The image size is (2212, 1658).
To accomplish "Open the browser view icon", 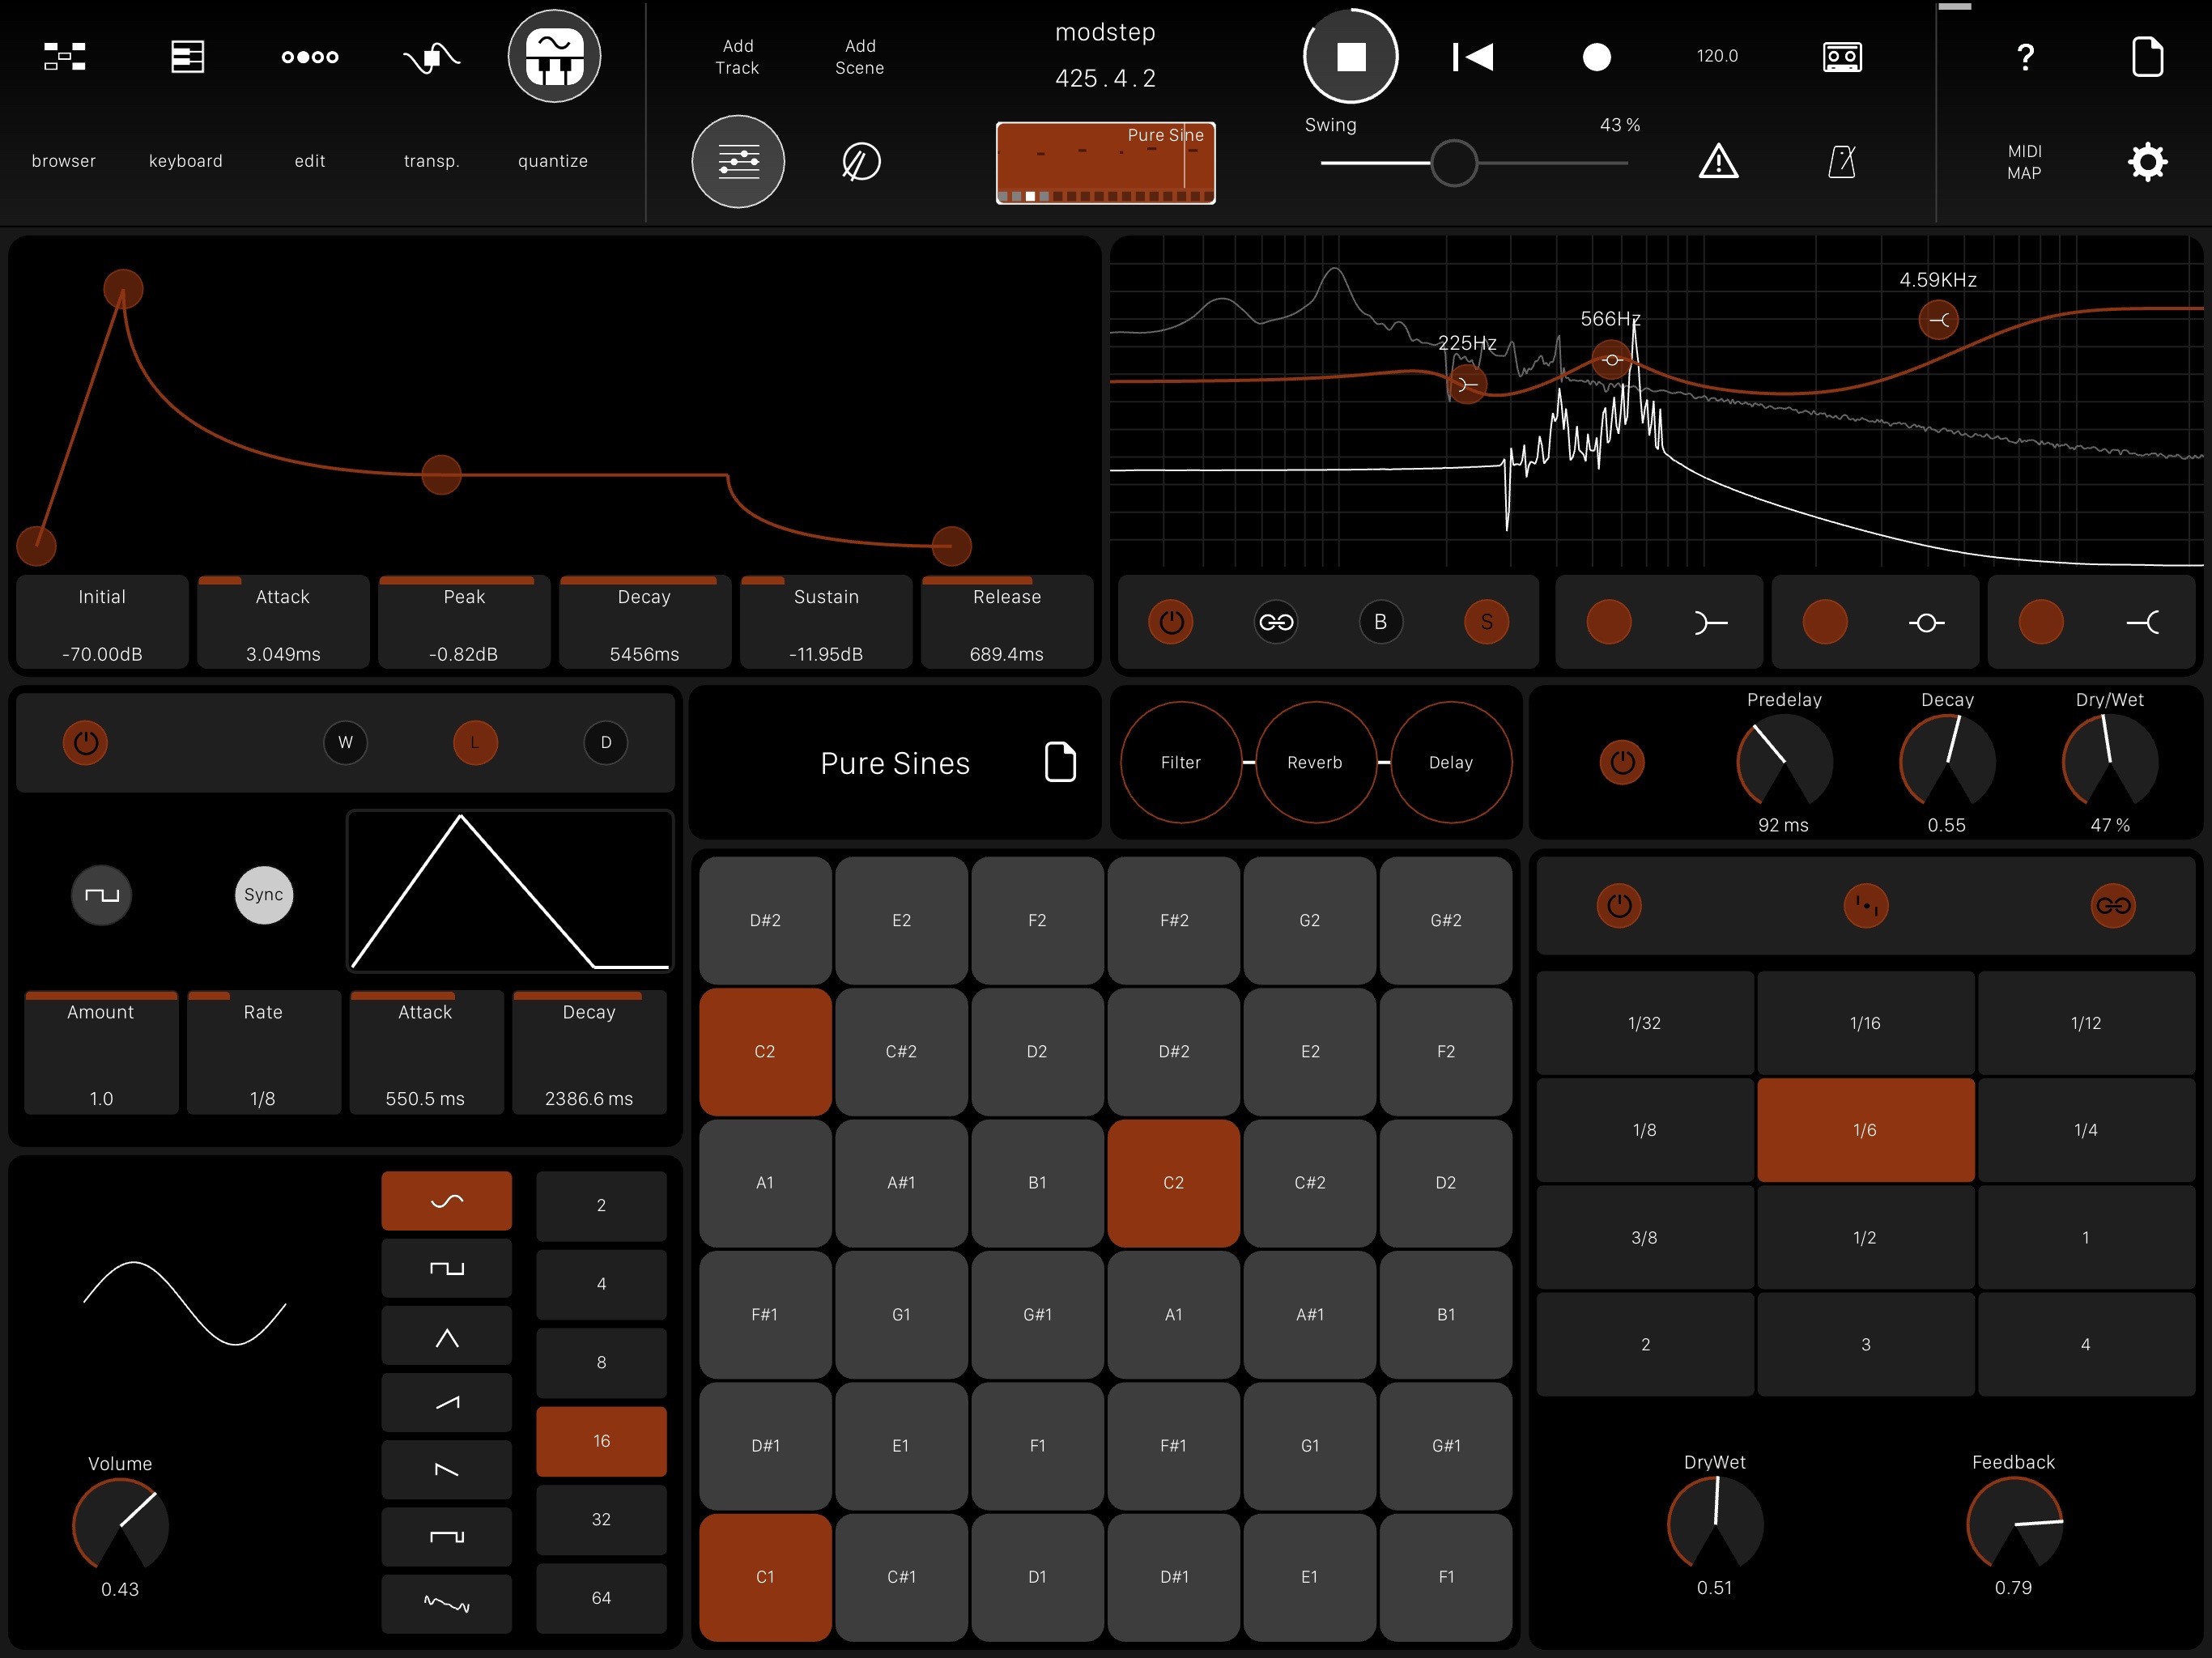I will coord(64,57).
